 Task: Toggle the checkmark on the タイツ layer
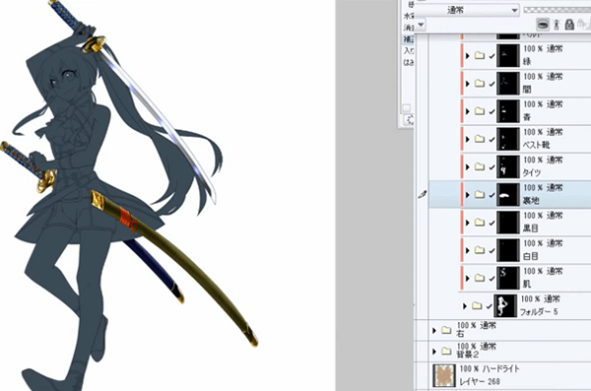point(492,167)
